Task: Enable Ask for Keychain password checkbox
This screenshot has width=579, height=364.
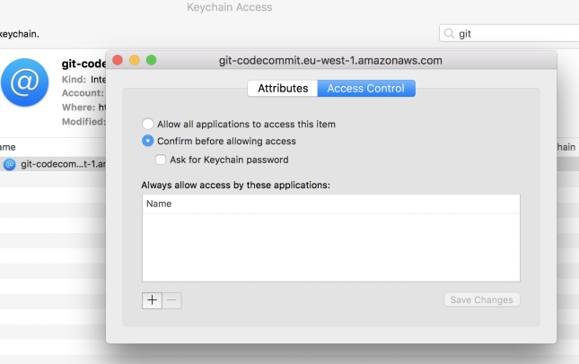Action: (x=161, y=160)
